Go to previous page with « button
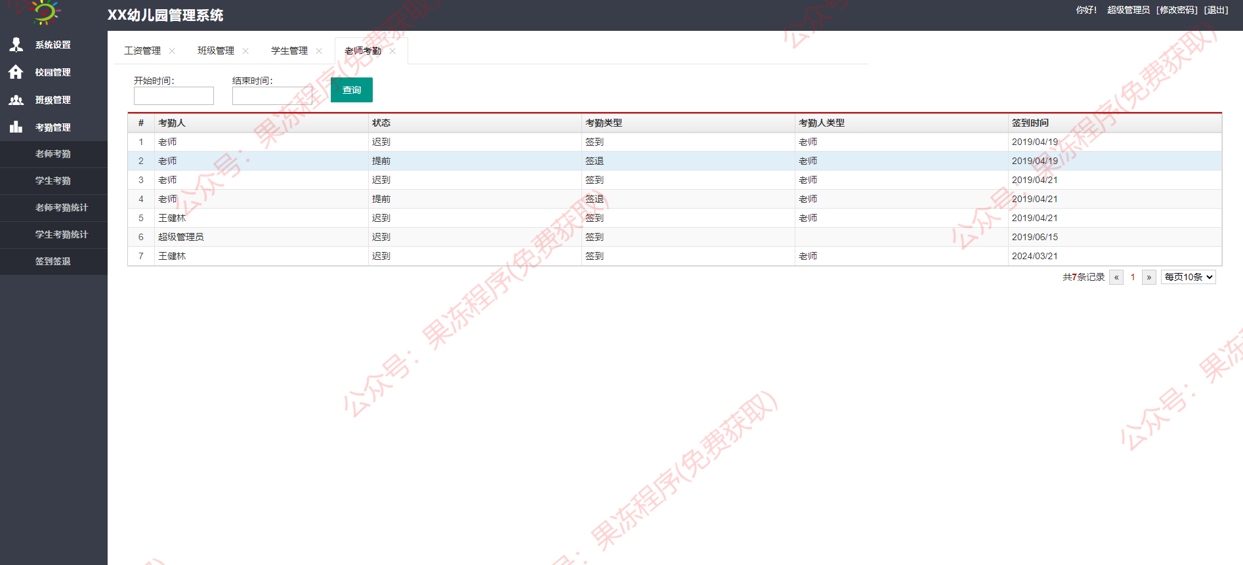The width and height of the screenshot is (1243, 565). (1116, 278)
